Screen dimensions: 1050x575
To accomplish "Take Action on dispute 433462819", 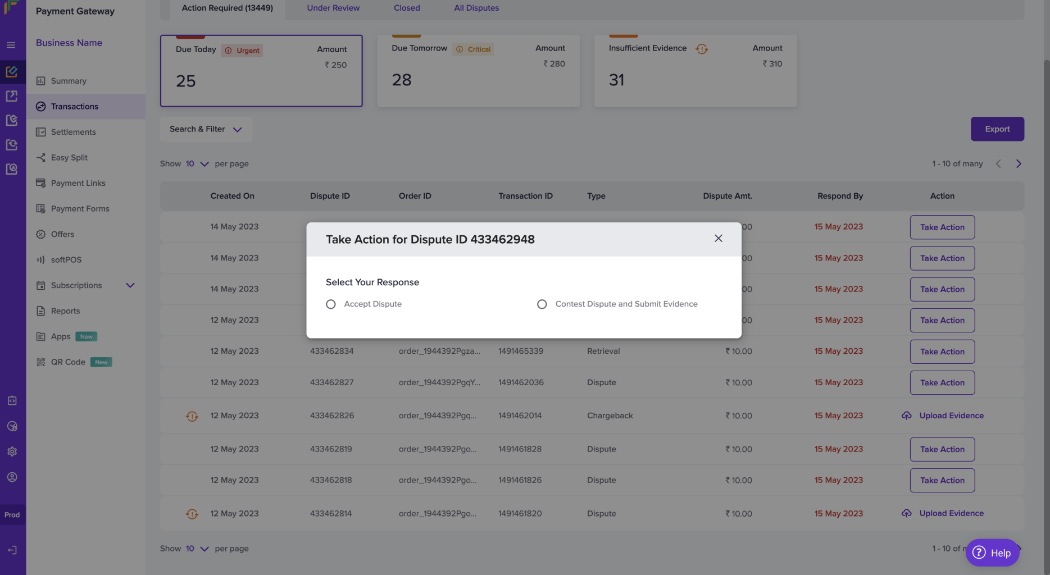I will (x=942, y=449).
